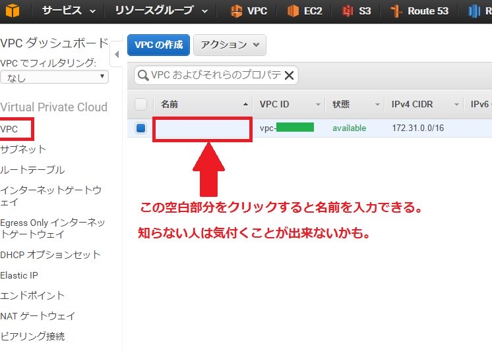Open ルートテーブル in the sidebar
The width and height of the screenshot is (492, 351).
tap(32, 170)
